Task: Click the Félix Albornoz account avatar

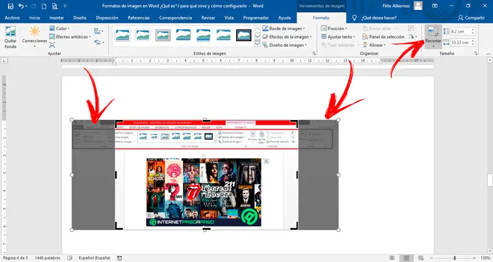Action: click(418, 6)
